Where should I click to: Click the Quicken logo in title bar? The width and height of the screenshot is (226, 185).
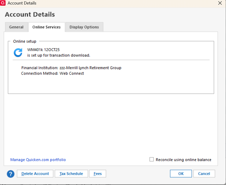(3, 3)
